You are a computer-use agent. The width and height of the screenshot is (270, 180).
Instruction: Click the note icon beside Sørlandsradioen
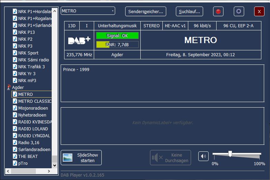pyautogui.click(x=15, y=149)
